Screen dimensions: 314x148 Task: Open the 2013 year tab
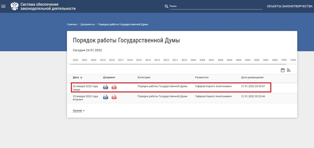coord(157,60)
